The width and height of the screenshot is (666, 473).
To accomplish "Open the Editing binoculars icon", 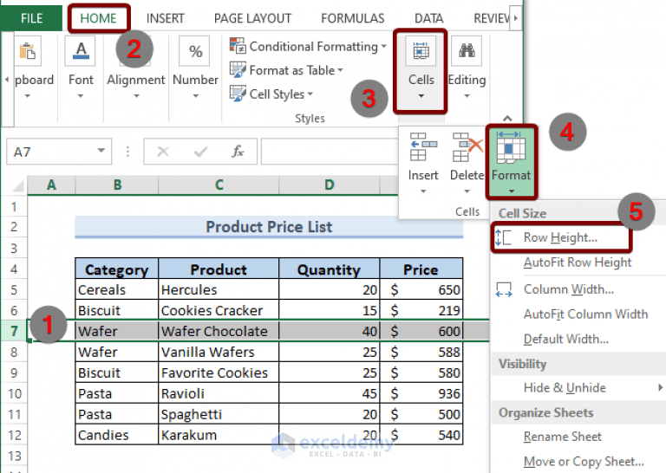I will tap(467, 51).
